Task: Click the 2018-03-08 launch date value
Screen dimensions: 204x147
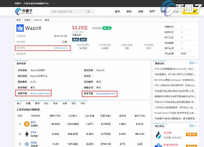Action: pos(60,36)
